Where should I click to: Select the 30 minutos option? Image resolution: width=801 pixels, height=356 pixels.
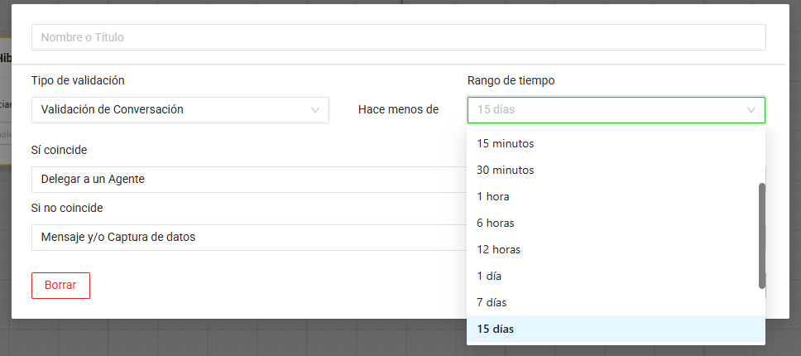click(505, 170)
